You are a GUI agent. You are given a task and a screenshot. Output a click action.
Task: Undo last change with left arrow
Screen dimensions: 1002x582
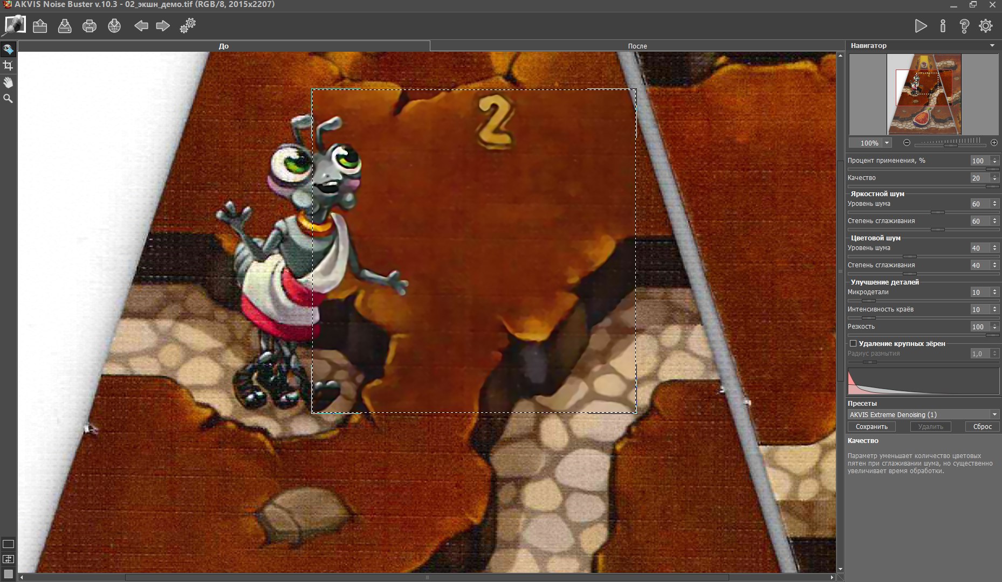[141, 26]
